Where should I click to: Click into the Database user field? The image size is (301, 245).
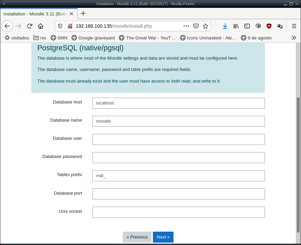(x=179, y=139)
